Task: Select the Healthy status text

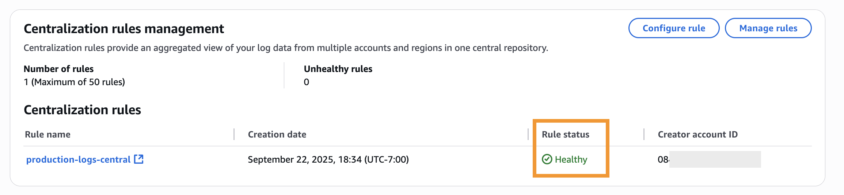Action: pyautogui.click(x=571, y=159)
